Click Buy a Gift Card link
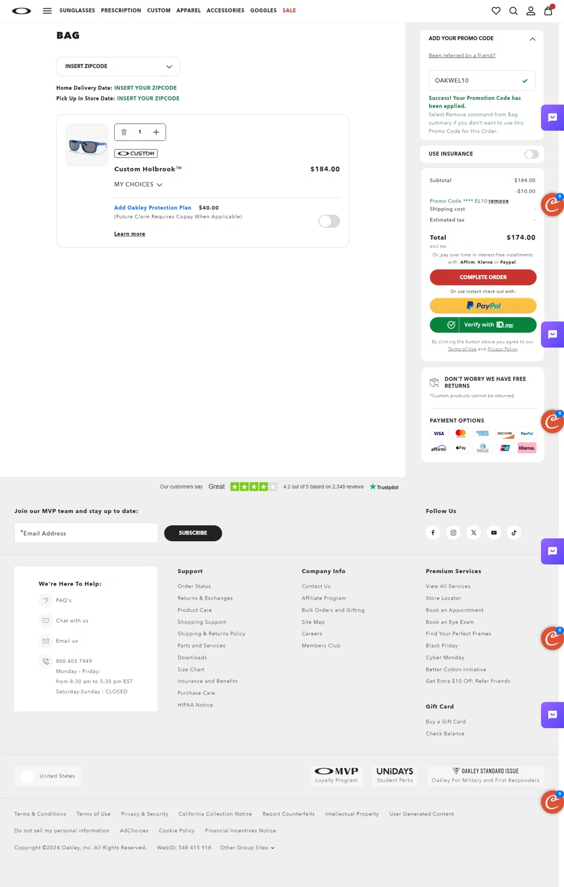 pyautogui.click(x=446, y=721)
